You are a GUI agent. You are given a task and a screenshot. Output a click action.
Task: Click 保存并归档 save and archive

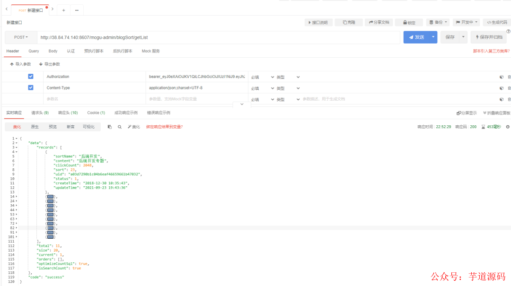(x=489, y=37)
